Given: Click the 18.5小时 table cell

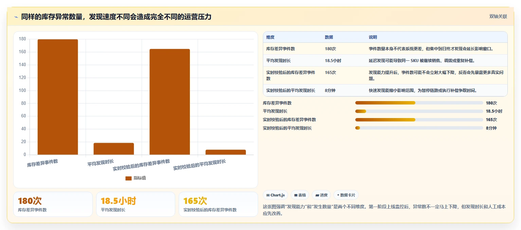Looking at the screenshot, I should (333, 61).
